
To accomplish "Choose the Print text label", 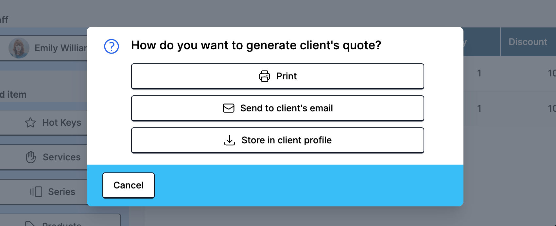I will click(287, 76).
